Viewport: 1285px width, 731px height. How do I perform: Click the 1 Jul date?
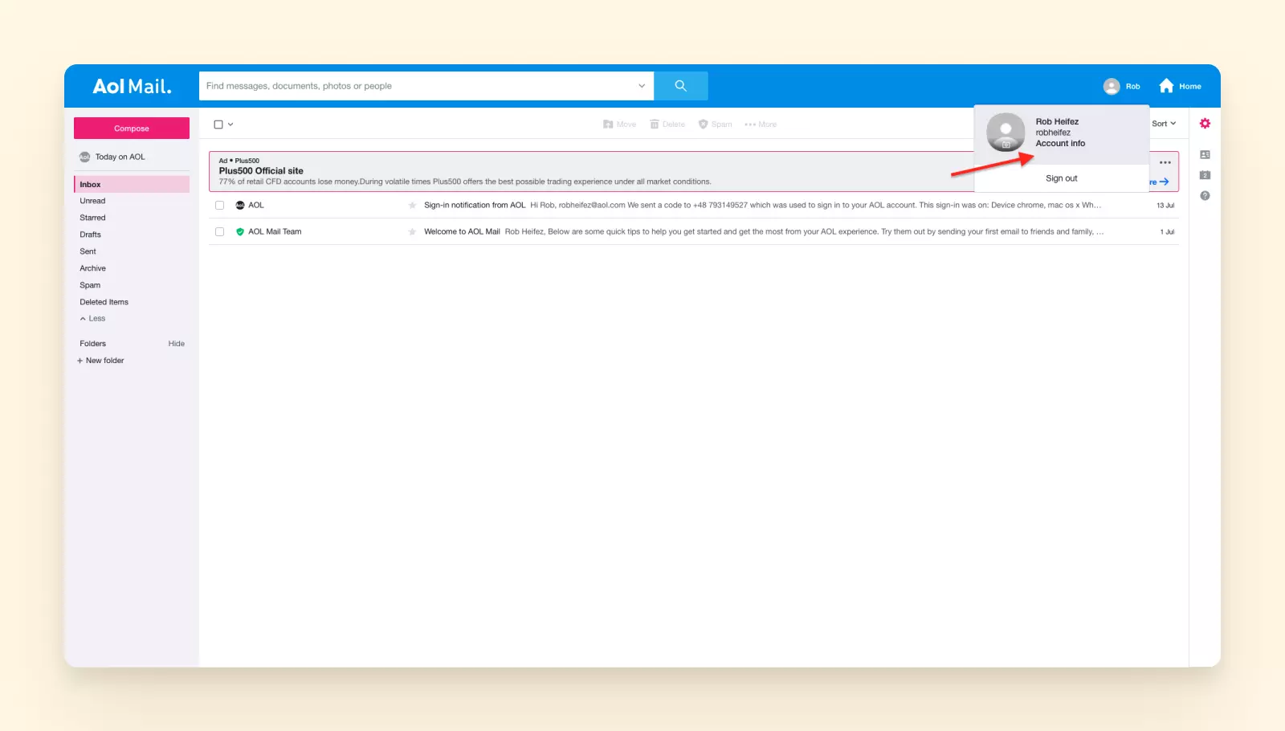[x=1167, y=232]
